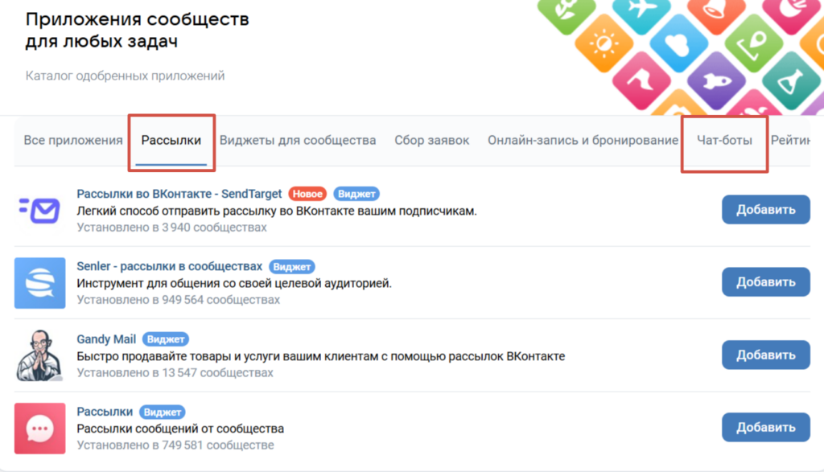Screen dimensions: 824x472
Task: Click the SendTarget description about рассылку подписчикам
Action: click(x=277, y=211)
